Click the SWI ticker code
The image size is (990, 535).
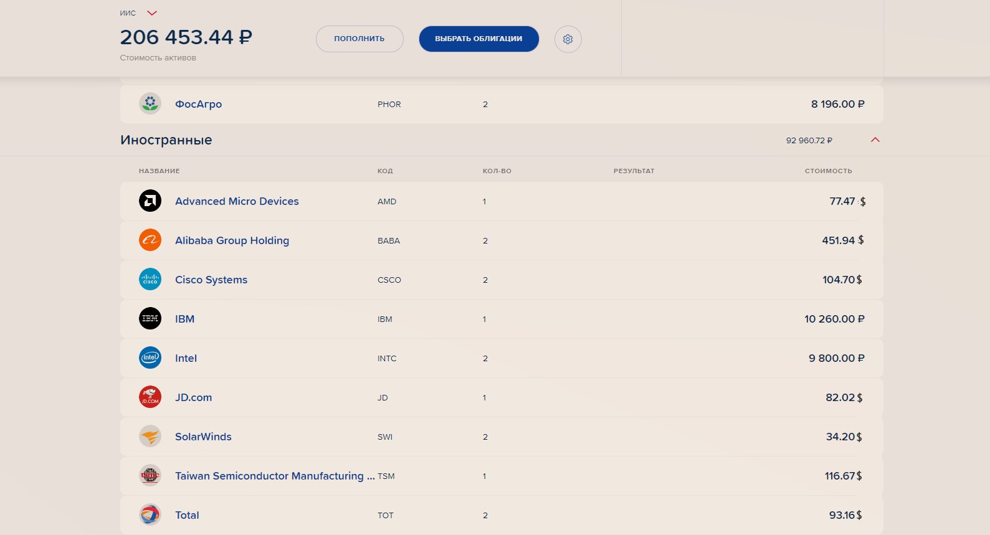coord(385,437)
